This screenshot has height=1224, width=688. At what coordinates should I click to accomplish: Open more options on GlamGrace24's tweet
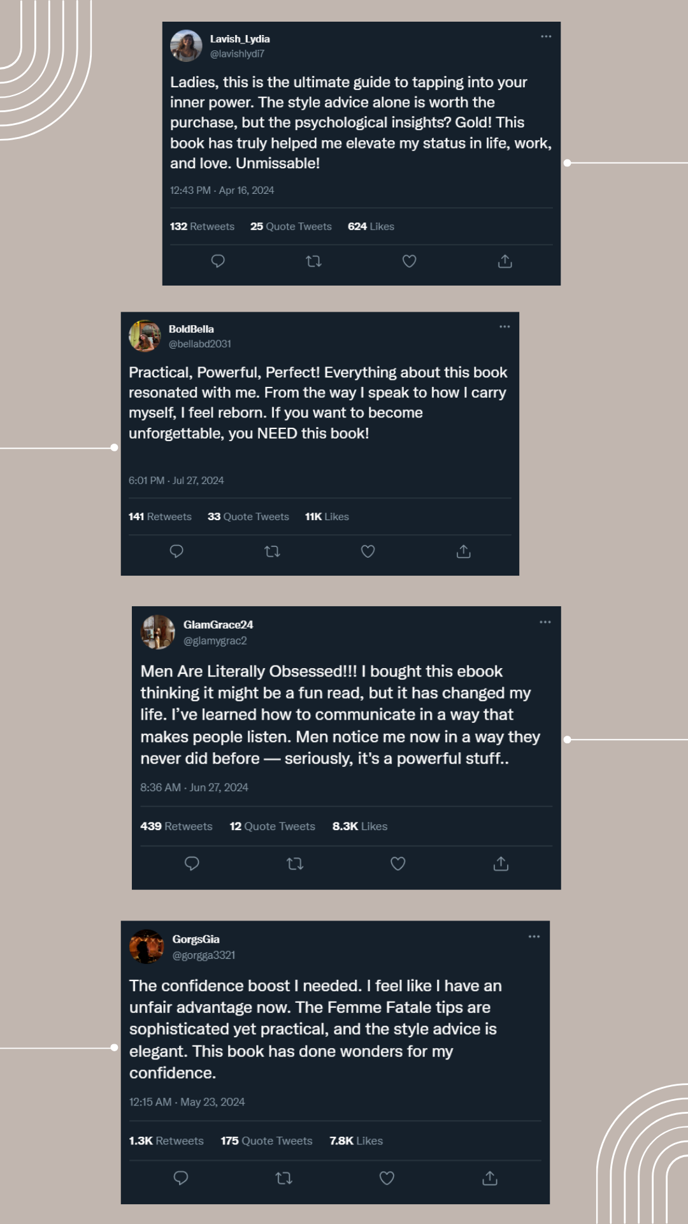545,622
